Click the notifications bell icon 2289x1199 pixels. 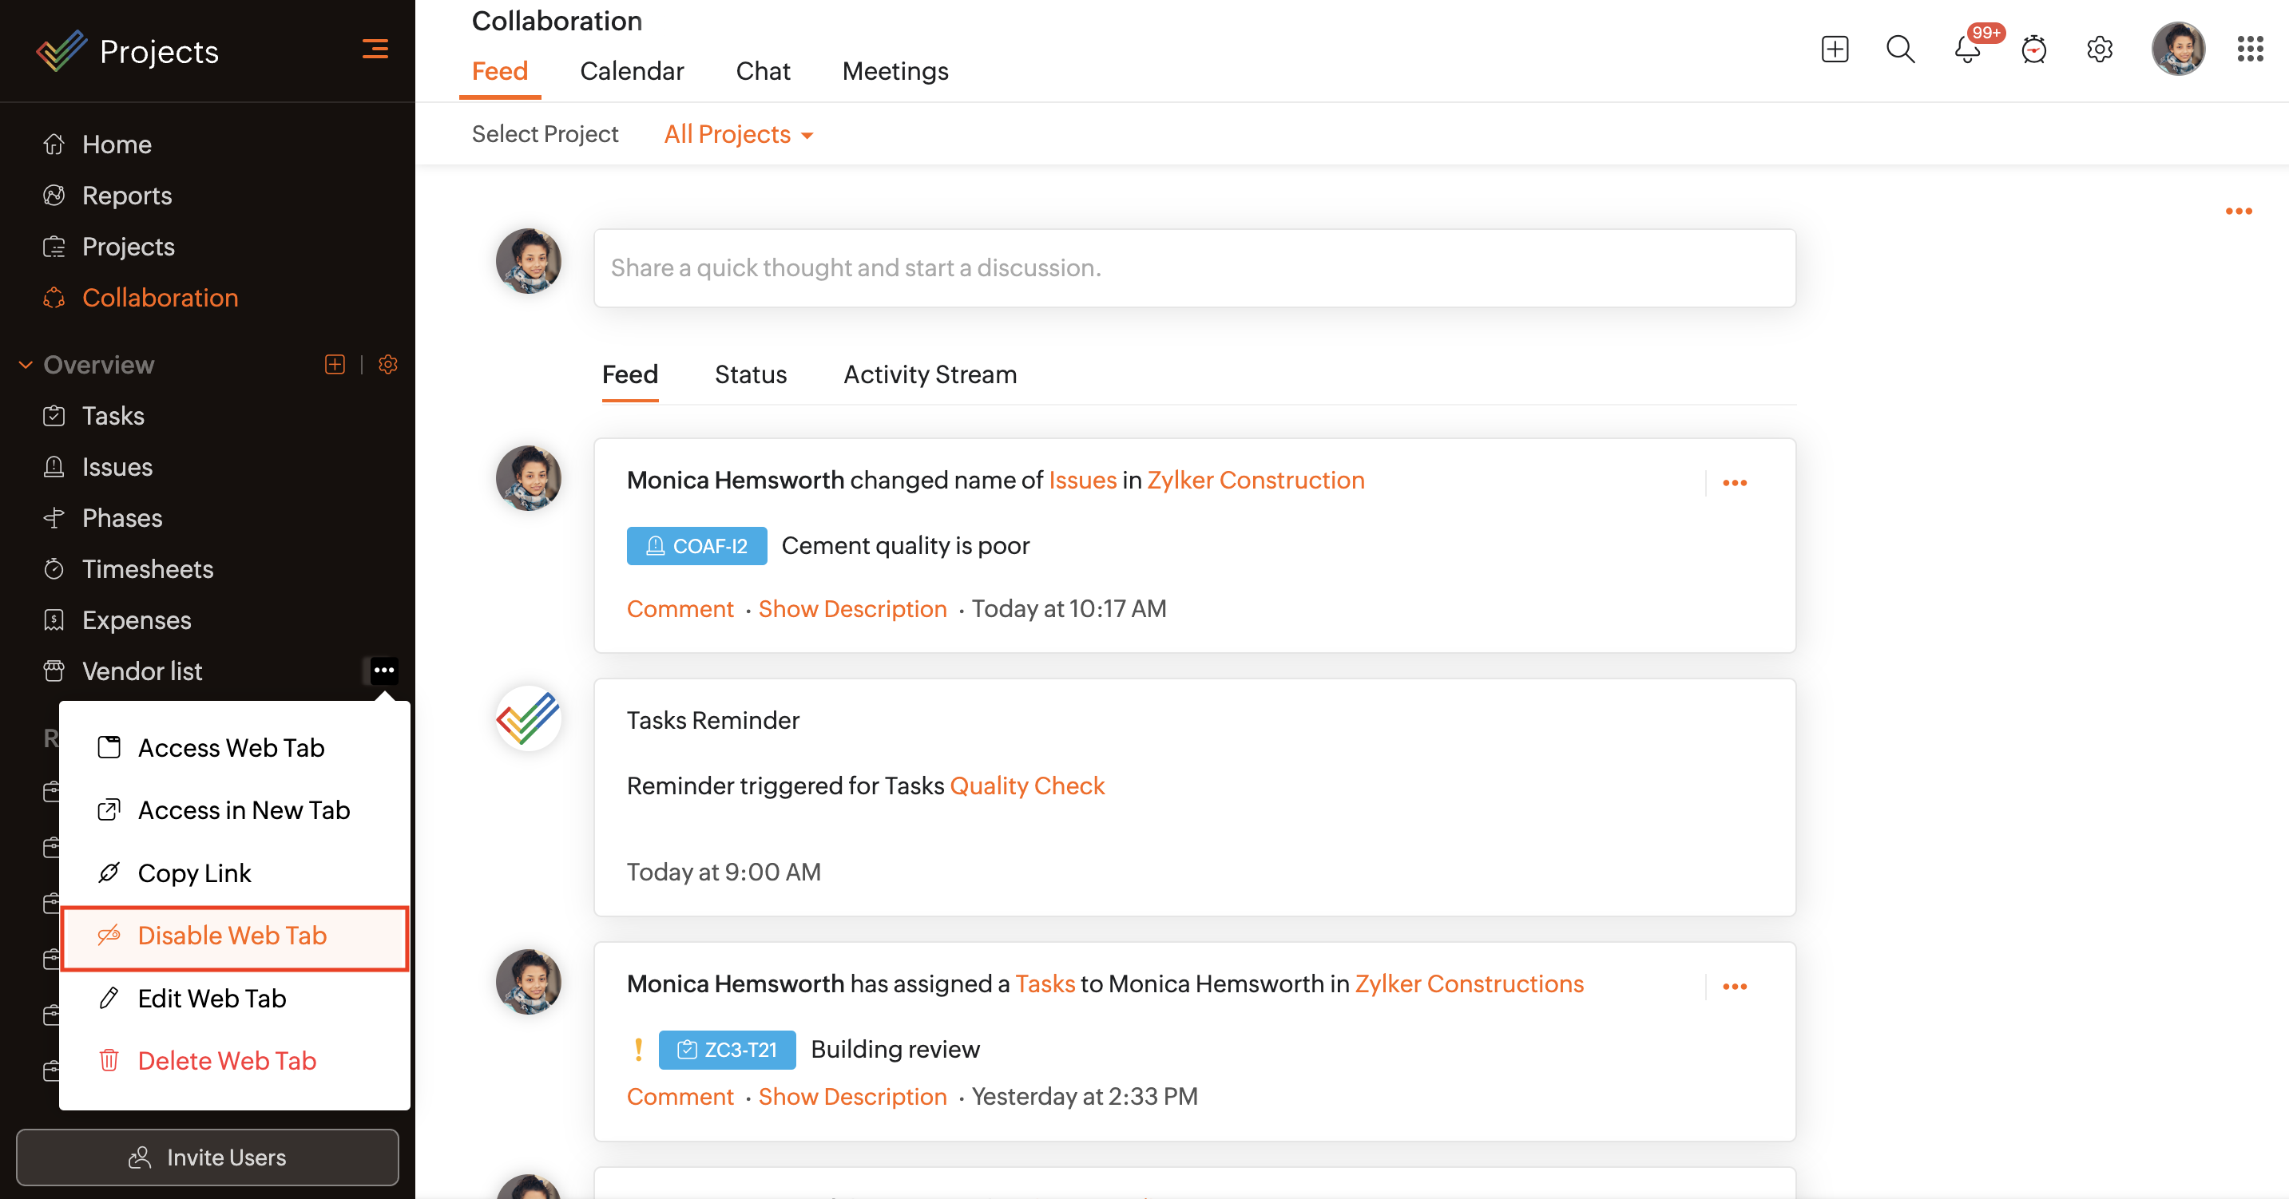(1967, 49)
